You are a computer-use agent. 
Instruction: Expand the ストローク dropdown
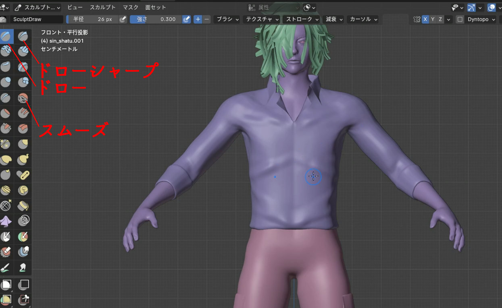point(301,19)
